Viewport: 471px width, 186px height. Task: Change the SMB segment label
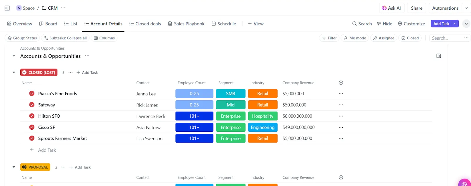pos(231,94)
